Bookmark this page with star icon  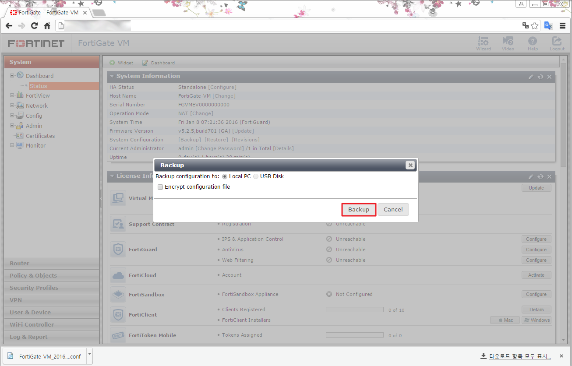click(x=535, y=26)
